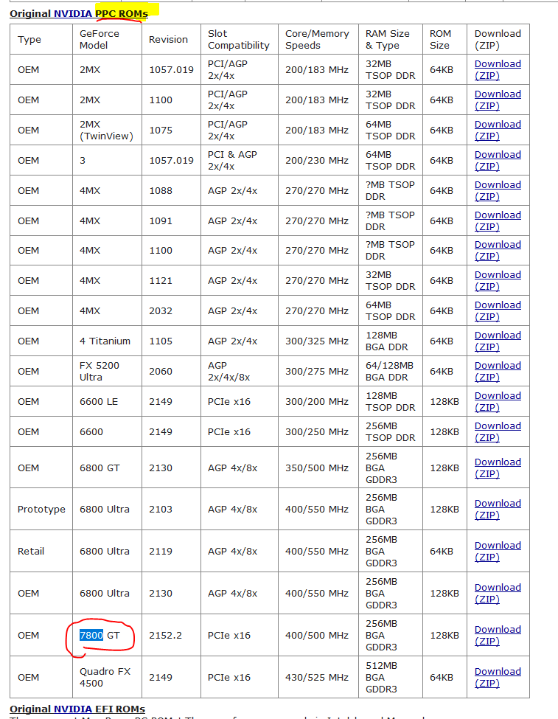This screenshot has height=719, width=558.
Task: Download ZIP for 2MX revision 1100
Action: [x=498, y=100]
